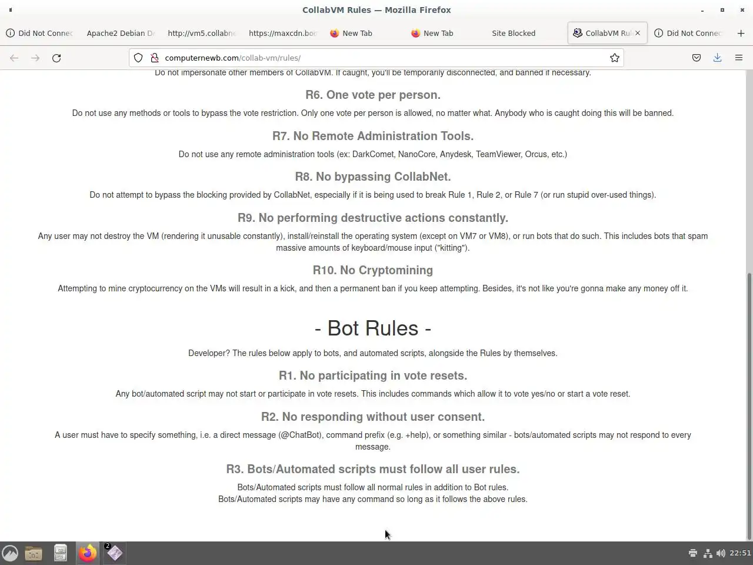Screen dimensions: 753x565
Task: Go forward one page
Action: tap(35, 58)
